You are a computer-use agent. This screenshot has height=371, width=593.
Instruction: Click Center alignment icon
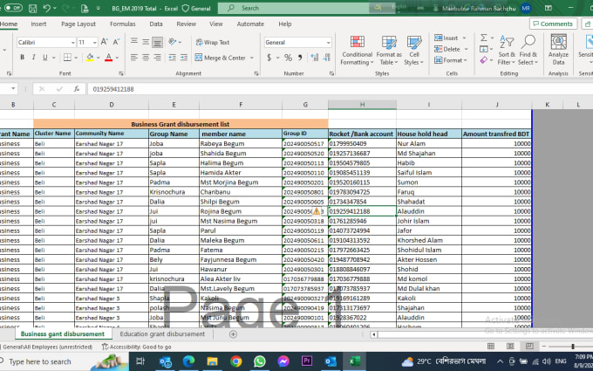[x=146, y=58]
